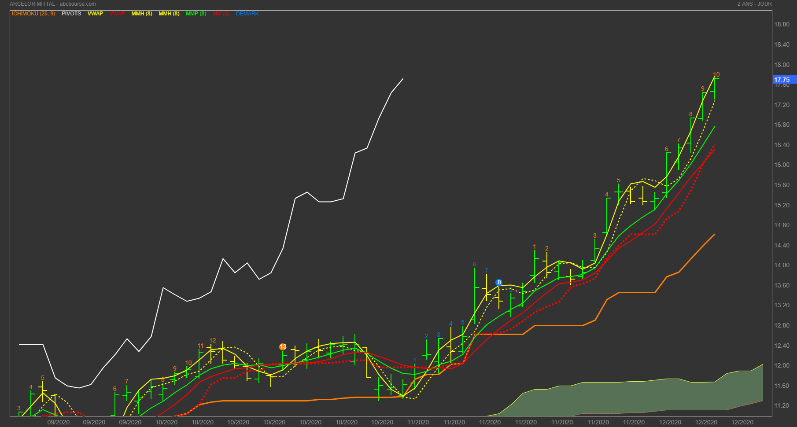The width and height of the screenshot is (797, 427).
Task: Click the orange 1 DeMark count
Action: pyautogui.click(x=535, y=247)
